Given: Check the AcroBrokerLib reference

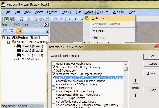Looking at the screenshot, I should pos(54,88).
